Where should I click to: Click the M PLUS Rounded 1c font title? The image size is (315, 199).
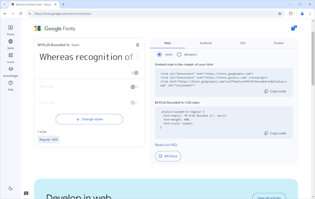(54, 45)
